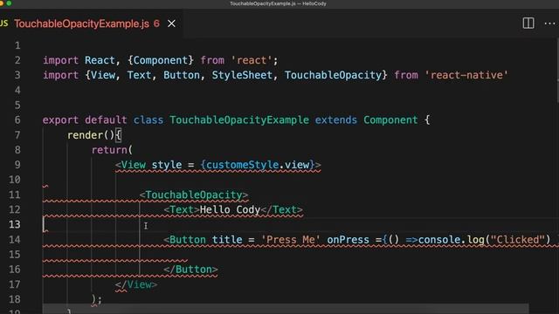Image resolution: width=559 pixels, height=314 pixels.
Task: Click the opening TouchableOpacity tag
Action: click(x=194, y=195)
